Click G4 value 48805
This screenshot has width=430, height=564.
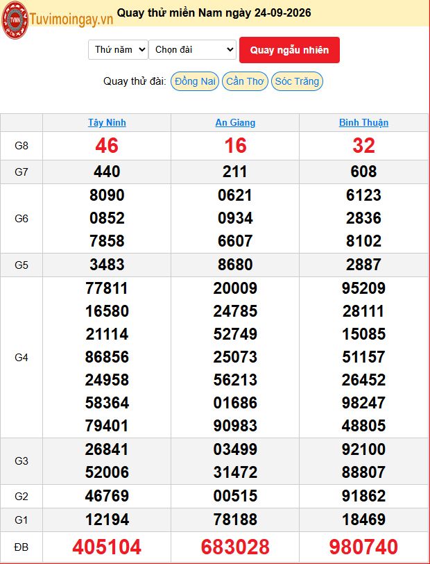coord(363,426)
